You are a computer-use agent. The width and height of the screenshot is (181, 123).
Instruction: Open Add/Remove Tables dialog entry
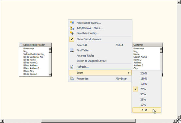pyautogui.click(x=100, y=28)
